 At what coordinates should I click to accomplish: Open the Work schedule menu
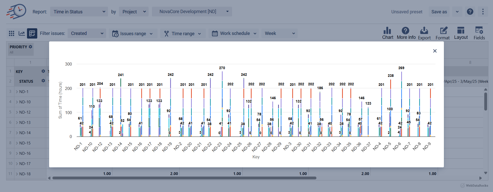point(234,33)
